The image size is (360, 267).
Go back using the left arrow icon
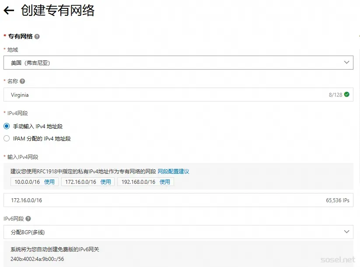(x=9, y=11)
